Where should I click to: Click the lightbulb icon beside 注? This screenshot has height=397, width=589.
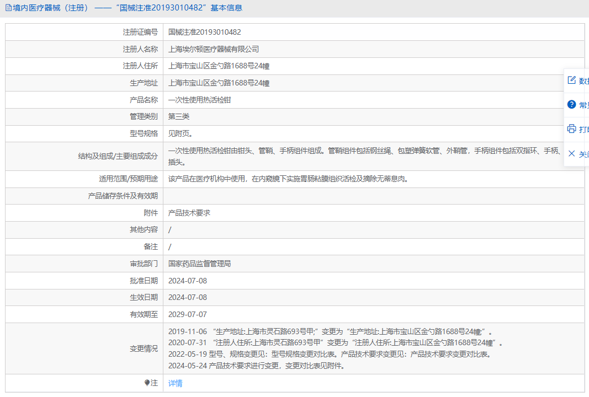(x=147, y=383)
